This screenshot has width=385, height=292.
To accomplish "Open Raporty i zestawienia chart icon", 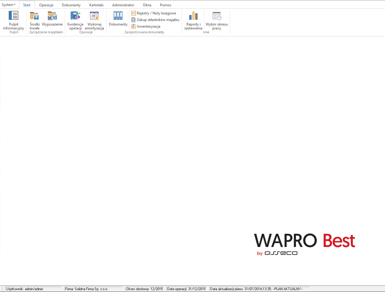I will coord(193,16).
